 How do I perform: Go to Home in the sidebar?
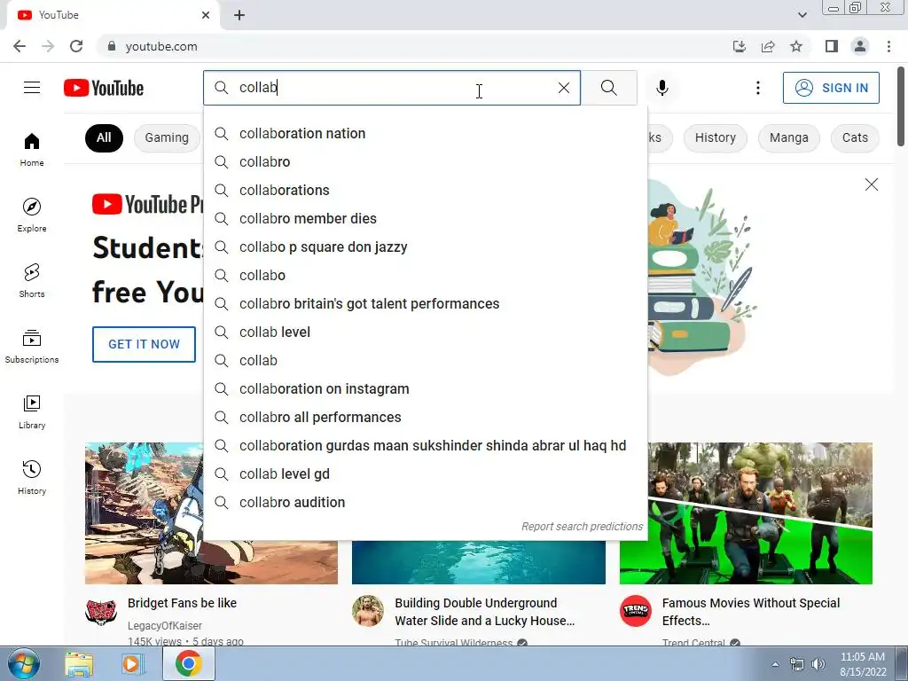click(x=32, y=150)
